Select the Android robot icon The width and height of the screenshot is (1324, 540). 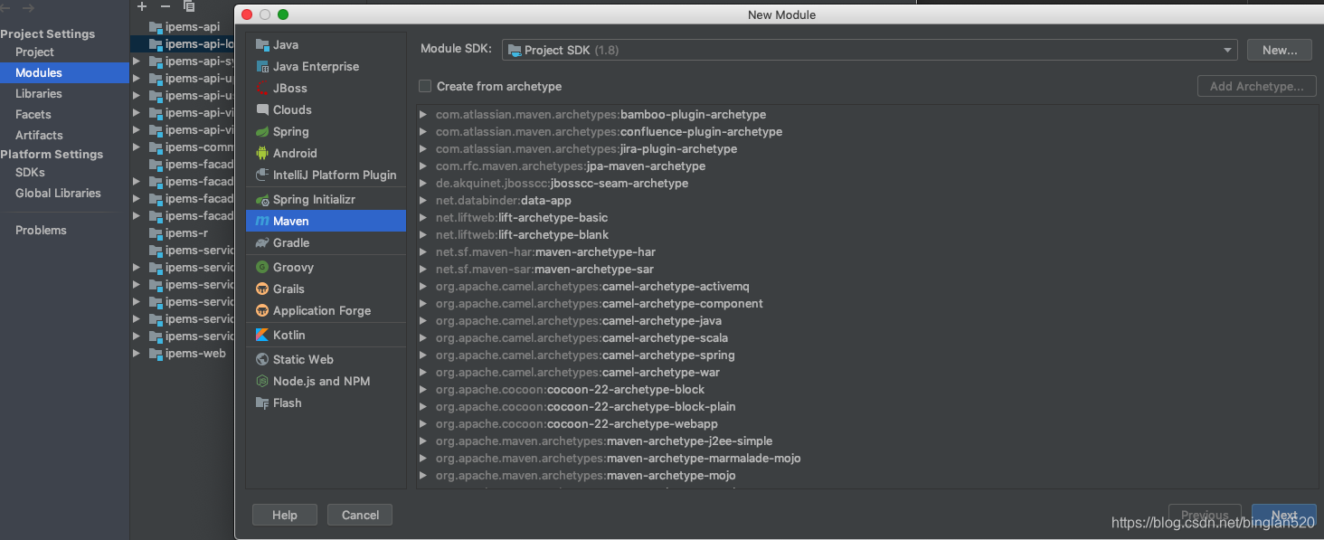coord(262,153)
